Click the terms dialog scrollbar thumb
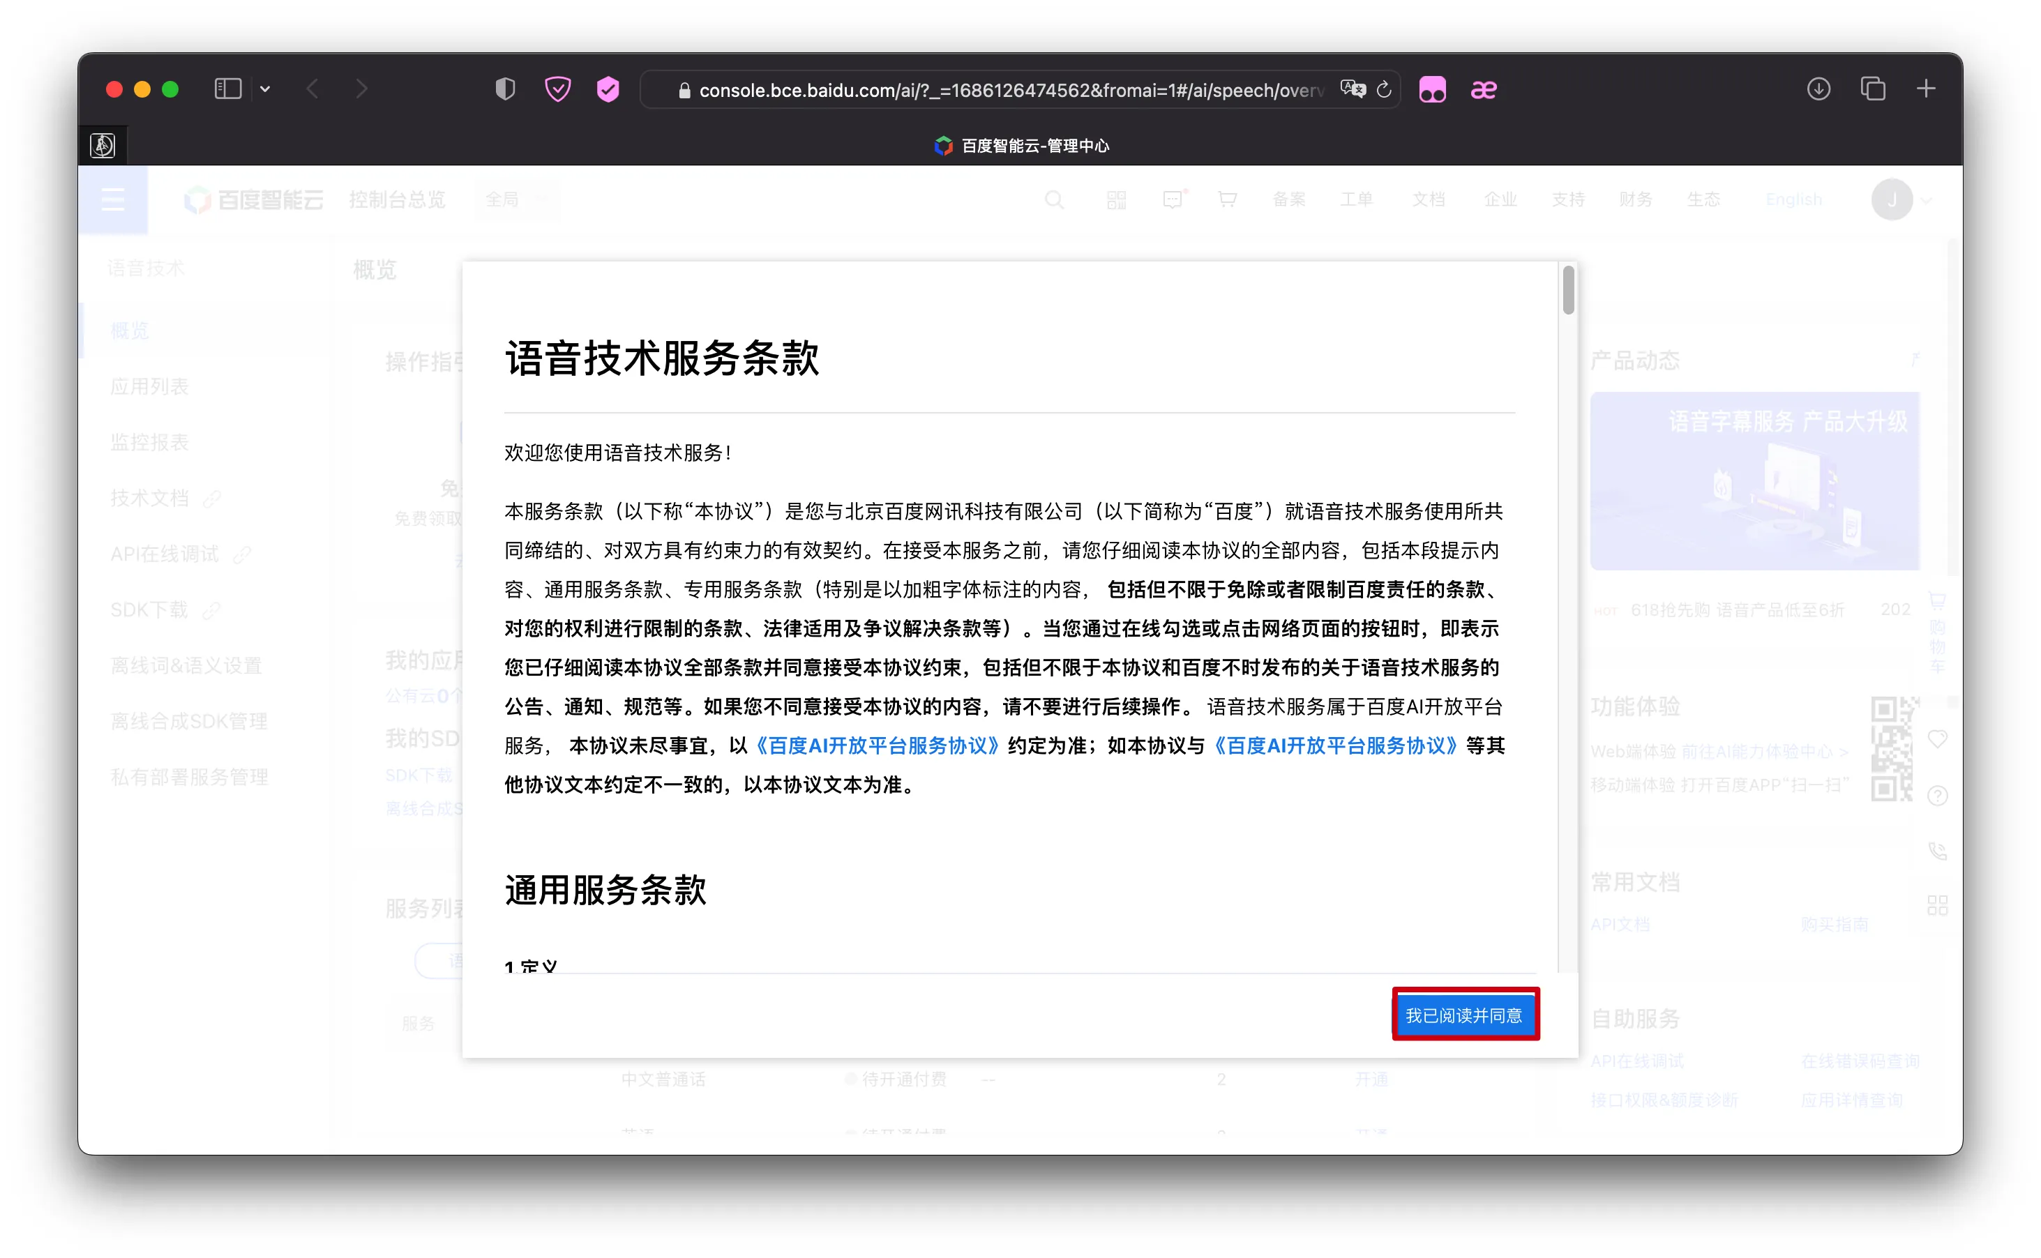 pyautogui.click(x=1568, y=289)
